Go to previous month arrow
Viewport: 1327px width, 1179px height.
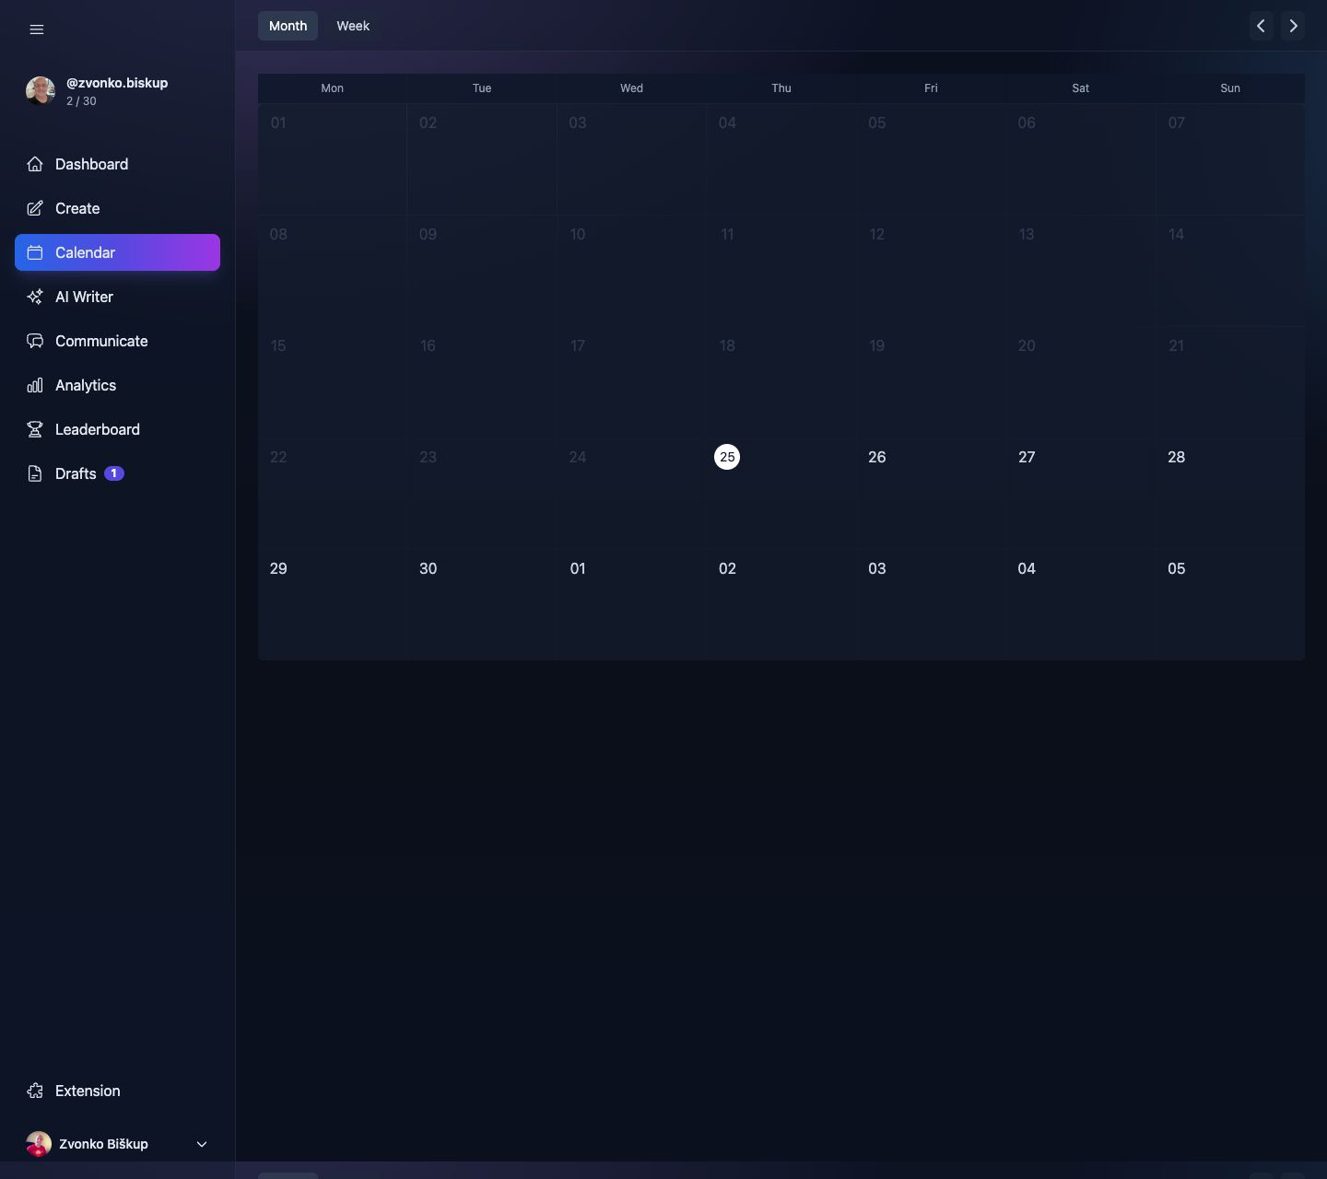1262,26
